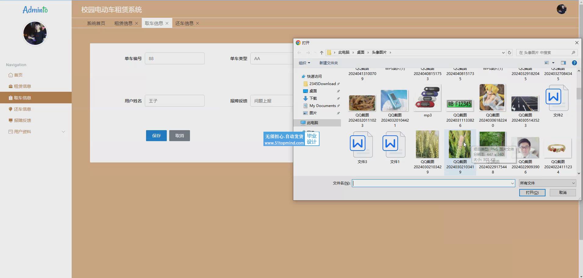Close the 取车信息 tab with its X
Image resolution: width=583 pixels, height=278 pixels.
[x=167, y=23]
